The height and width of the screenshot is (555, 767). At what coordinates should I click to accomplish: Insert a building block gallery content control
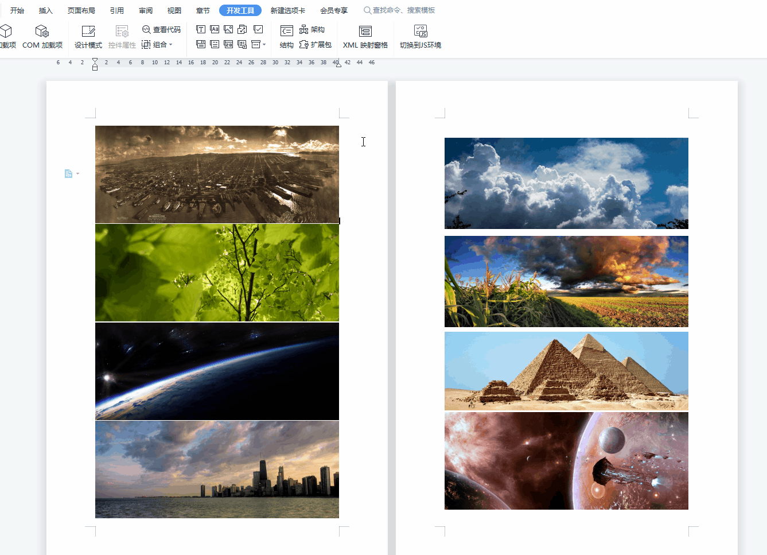[242, 29]
